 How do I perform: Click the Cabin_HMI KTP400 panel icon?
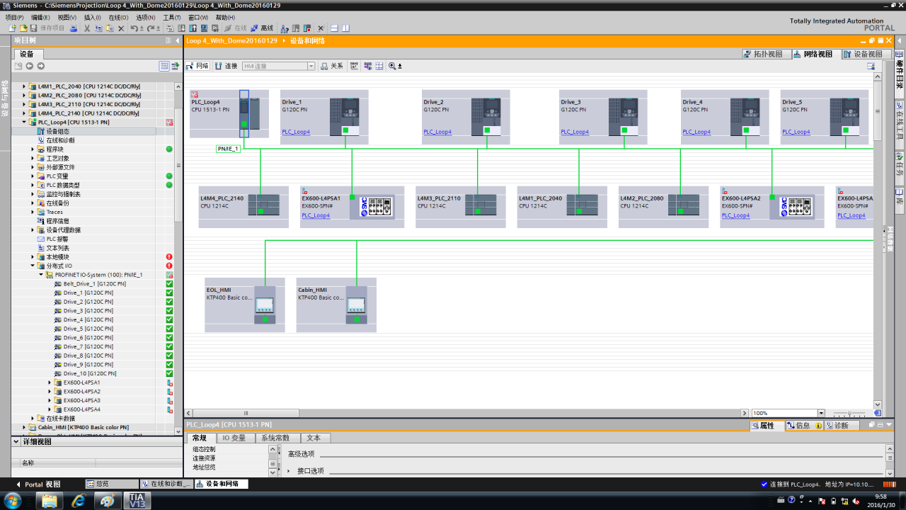[x=356, y=306]
